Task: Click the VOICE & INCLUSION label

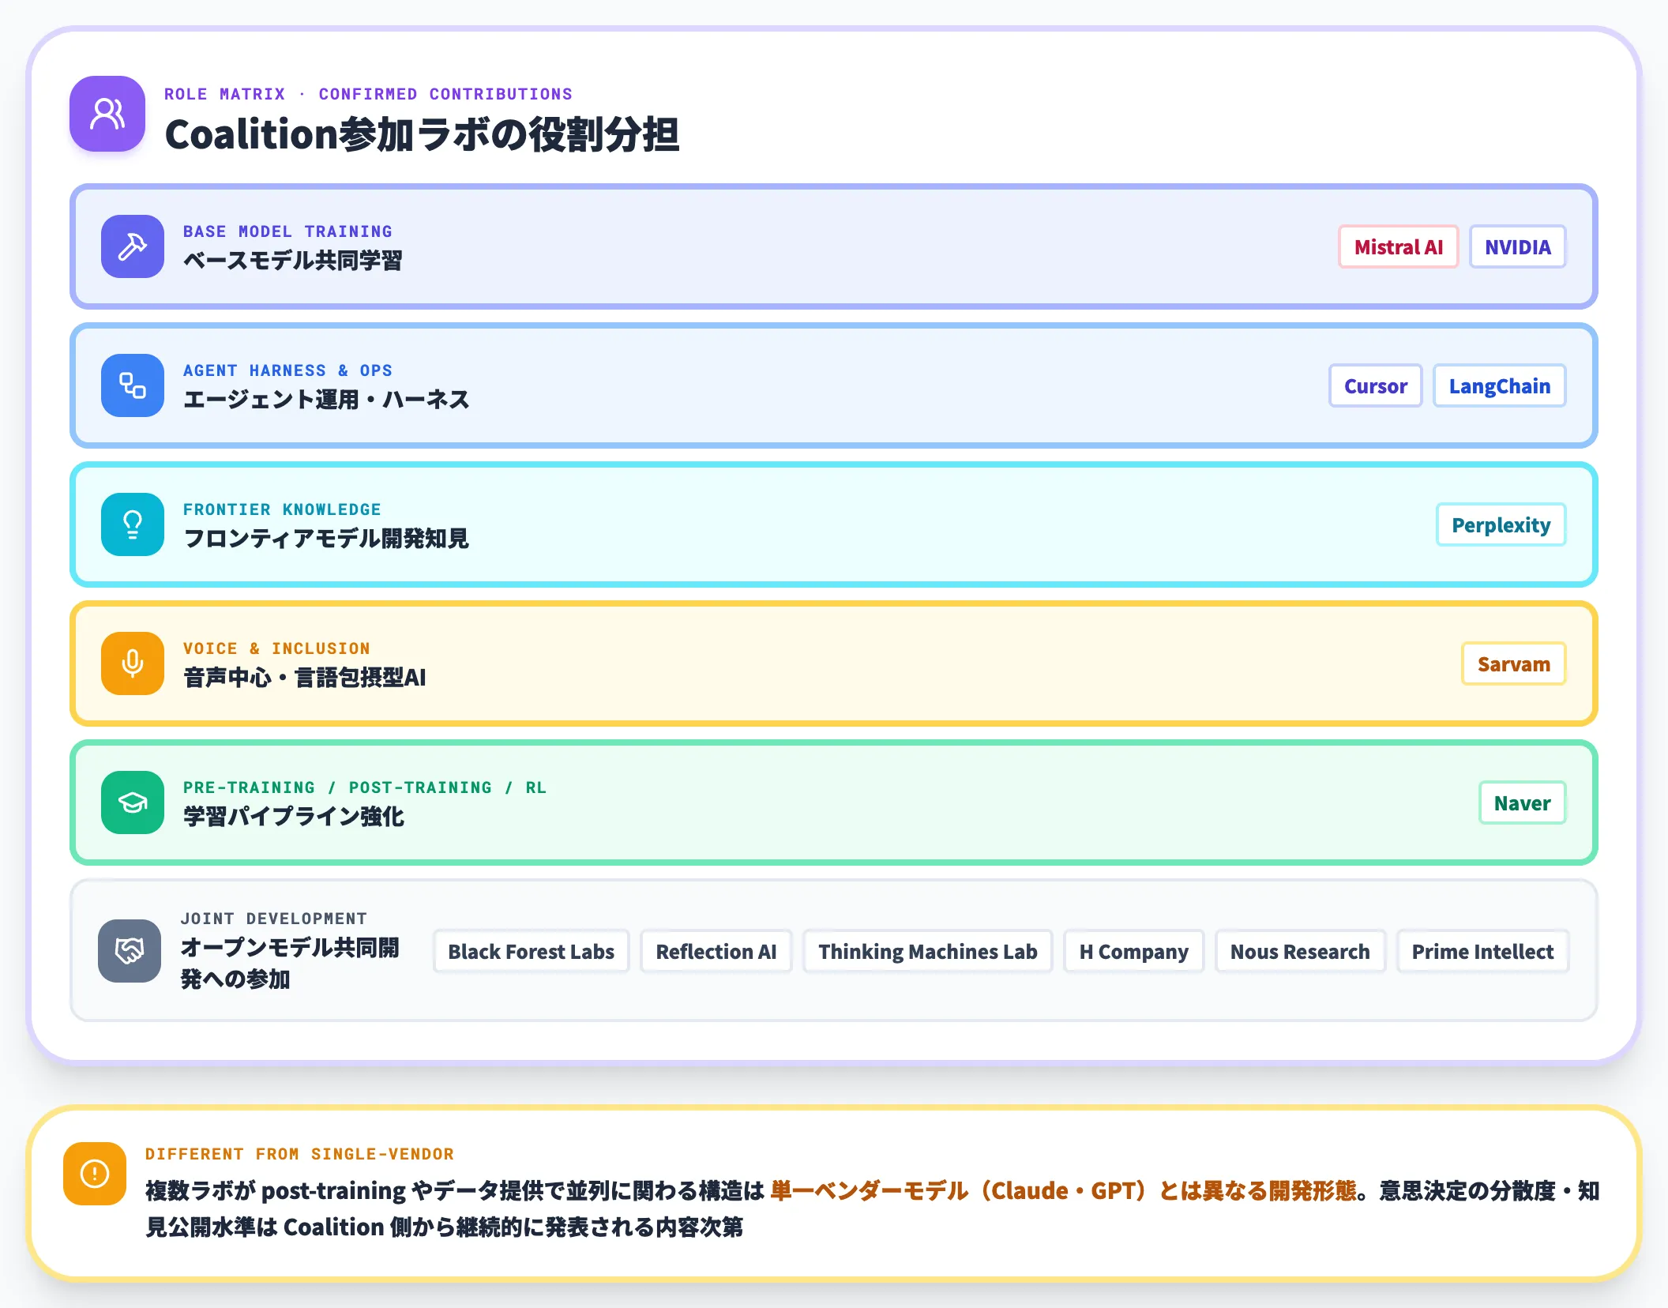Action: point(276,648)
